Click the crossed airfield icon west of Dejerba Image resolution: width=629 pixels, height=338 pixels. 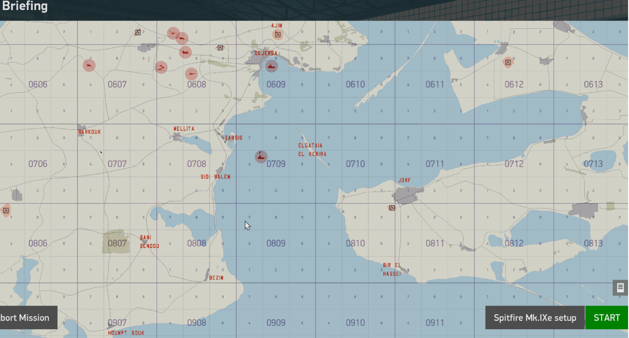pyautogui.click(x=220, y=48)
